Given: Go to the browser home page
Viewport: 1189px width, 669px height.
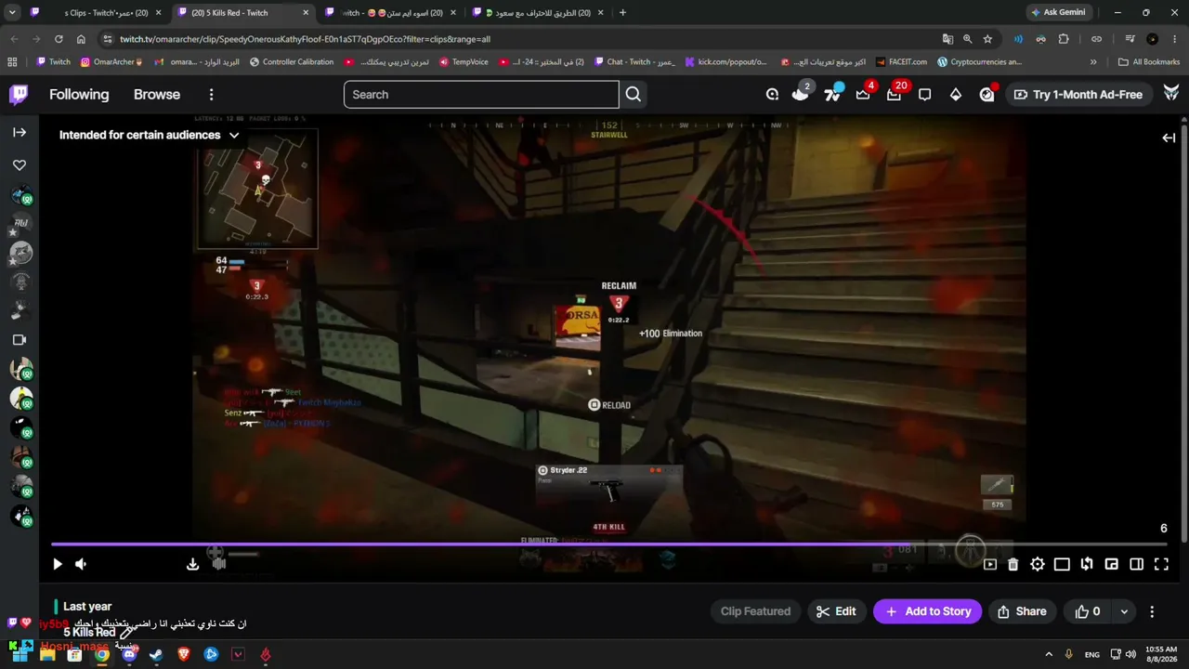Looking at the screenshot, I should click(81, 39).
